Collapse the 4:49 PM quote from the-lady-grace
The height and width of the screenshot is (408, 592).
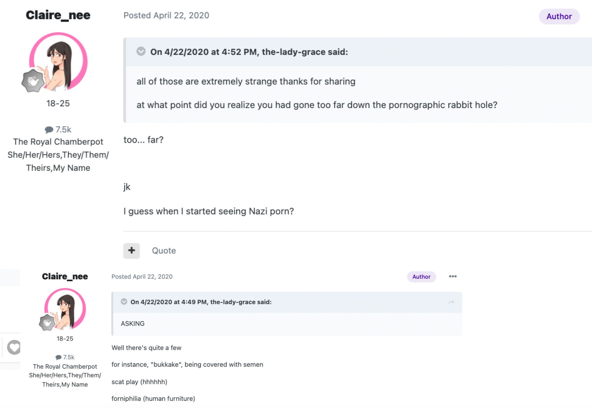tap(124, 301)
